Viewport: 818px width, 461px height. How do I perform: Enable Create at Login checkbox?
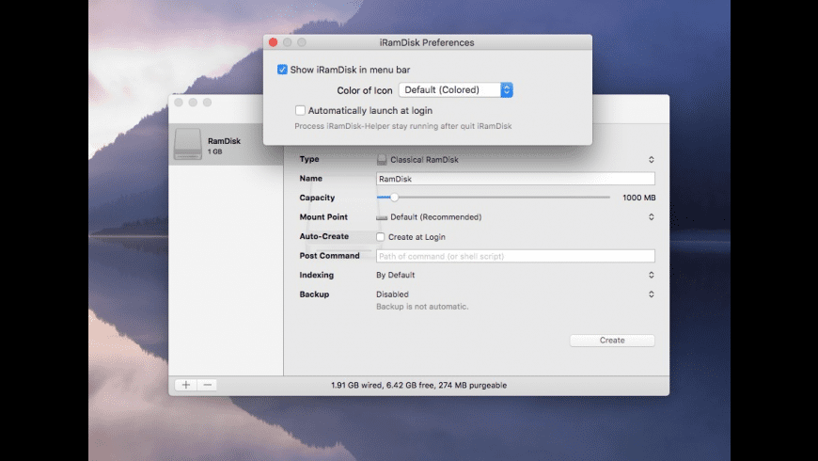click(380, 237)
